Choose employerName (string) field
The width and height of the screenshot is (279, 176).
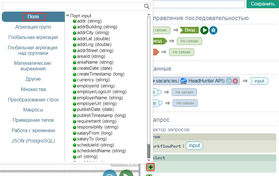tap(96, 98)
